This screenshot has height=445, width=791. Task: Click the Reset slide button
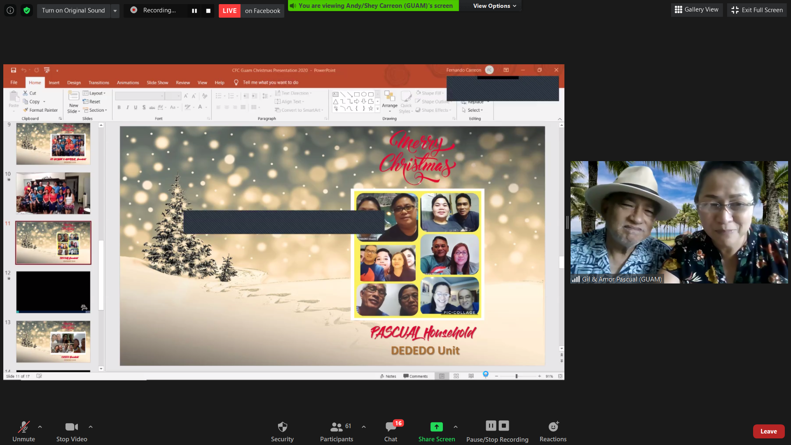click(91, 101)
